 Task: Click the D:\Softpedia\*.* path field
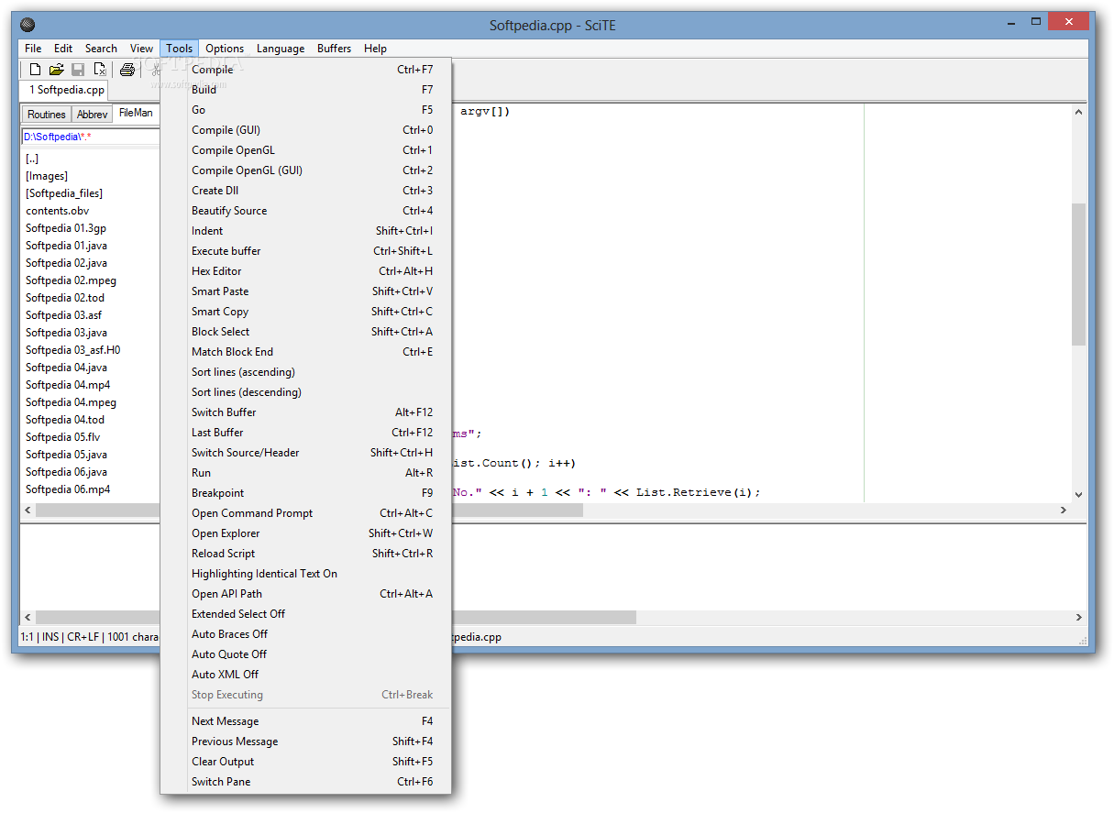[90, 137]
